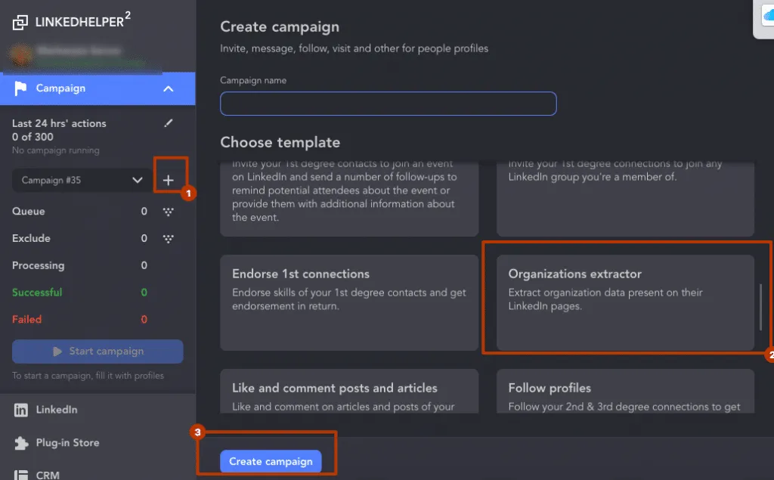Select the LinkedIn group invite template card
Image resolution: width=774 pixels, height=480 pixels.
pyautogui.click(x=625, y=199)
